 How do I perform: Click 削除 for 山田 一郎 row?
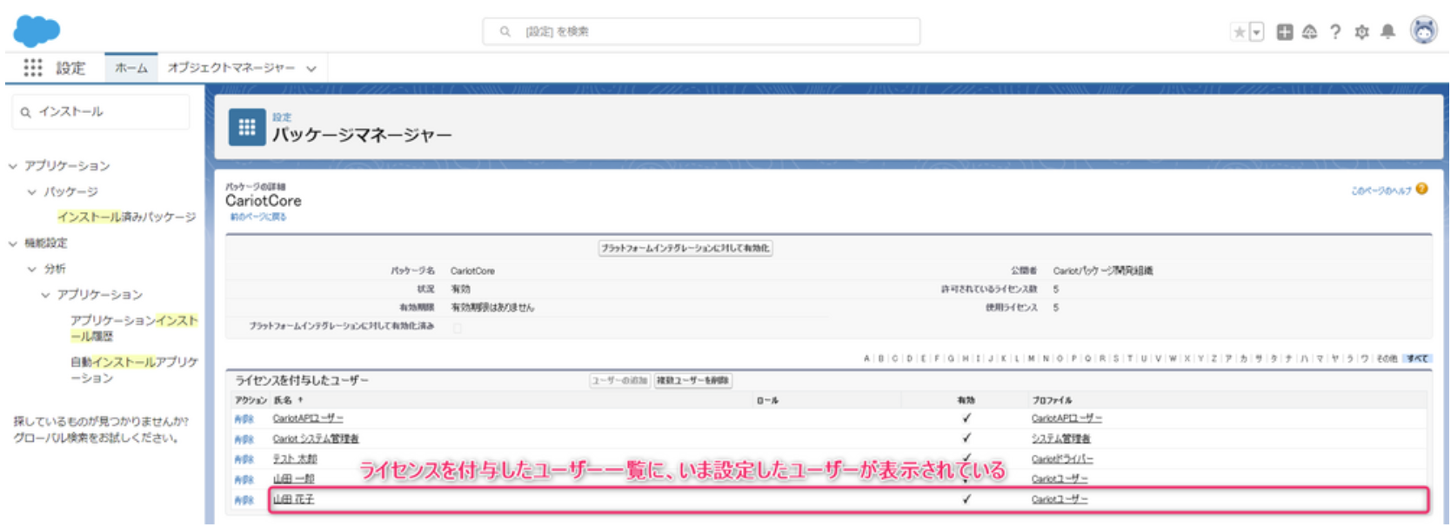[244, 479]
